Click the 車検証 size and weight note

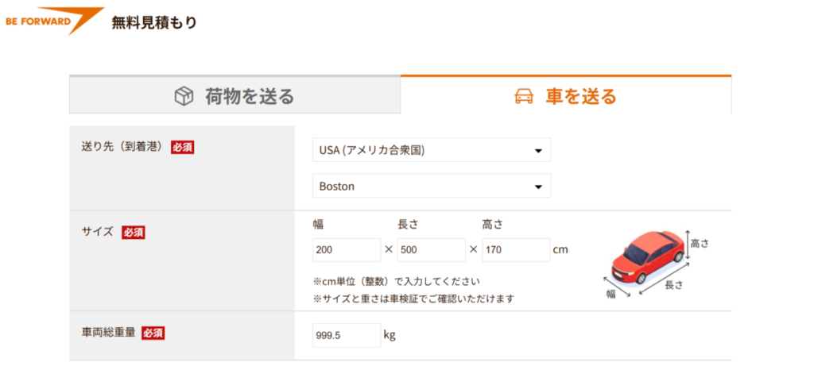[413, 299]
